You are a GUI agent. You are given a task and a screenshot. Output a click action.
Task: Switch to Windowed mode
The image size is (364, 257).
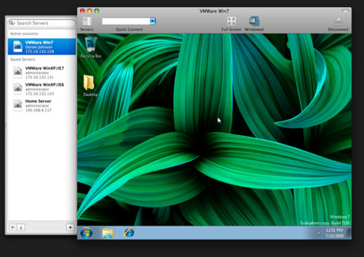[254, 21]
